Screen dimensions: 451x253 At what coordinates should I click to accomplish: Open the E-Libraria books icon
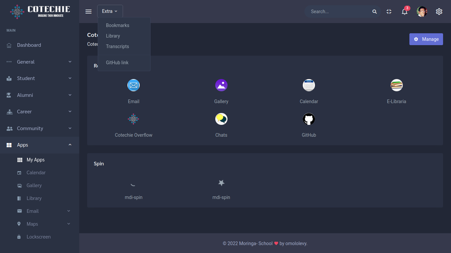(397, 85)
